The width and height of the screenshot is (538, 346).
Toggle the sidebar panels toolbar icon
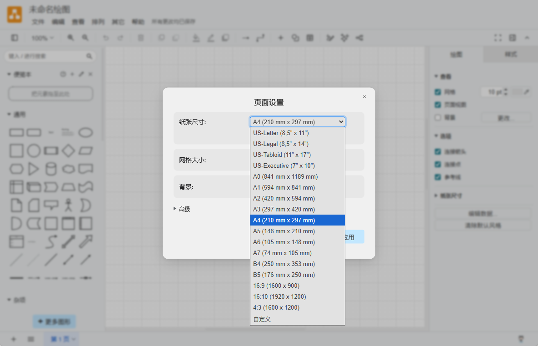[15, 38]
